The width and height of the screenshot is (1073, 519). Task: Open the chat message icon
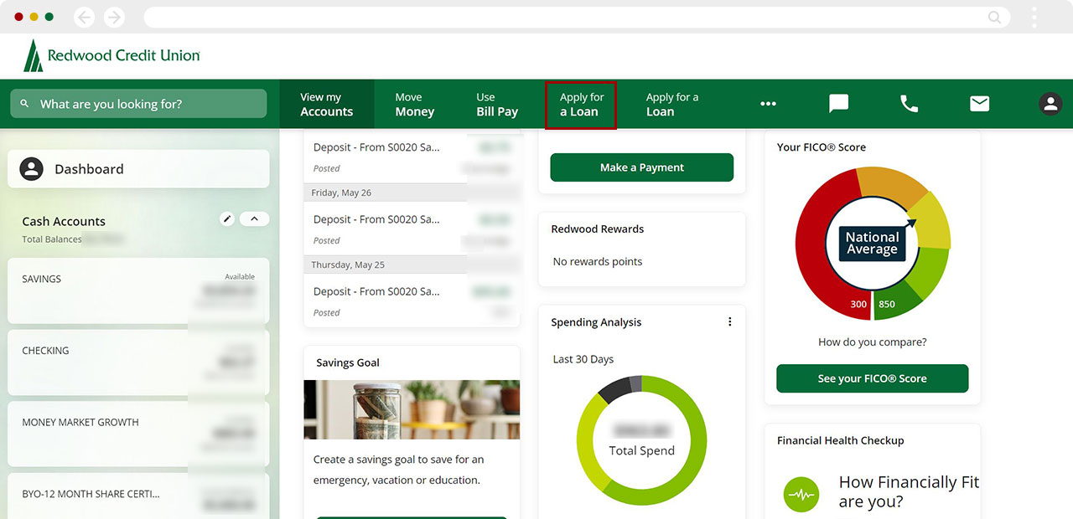click(x=838, y=104)
